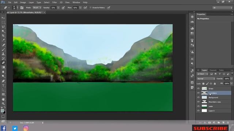Select the Blur tool
The width and height of the screenshot is (234, 131).
point(3,72)
